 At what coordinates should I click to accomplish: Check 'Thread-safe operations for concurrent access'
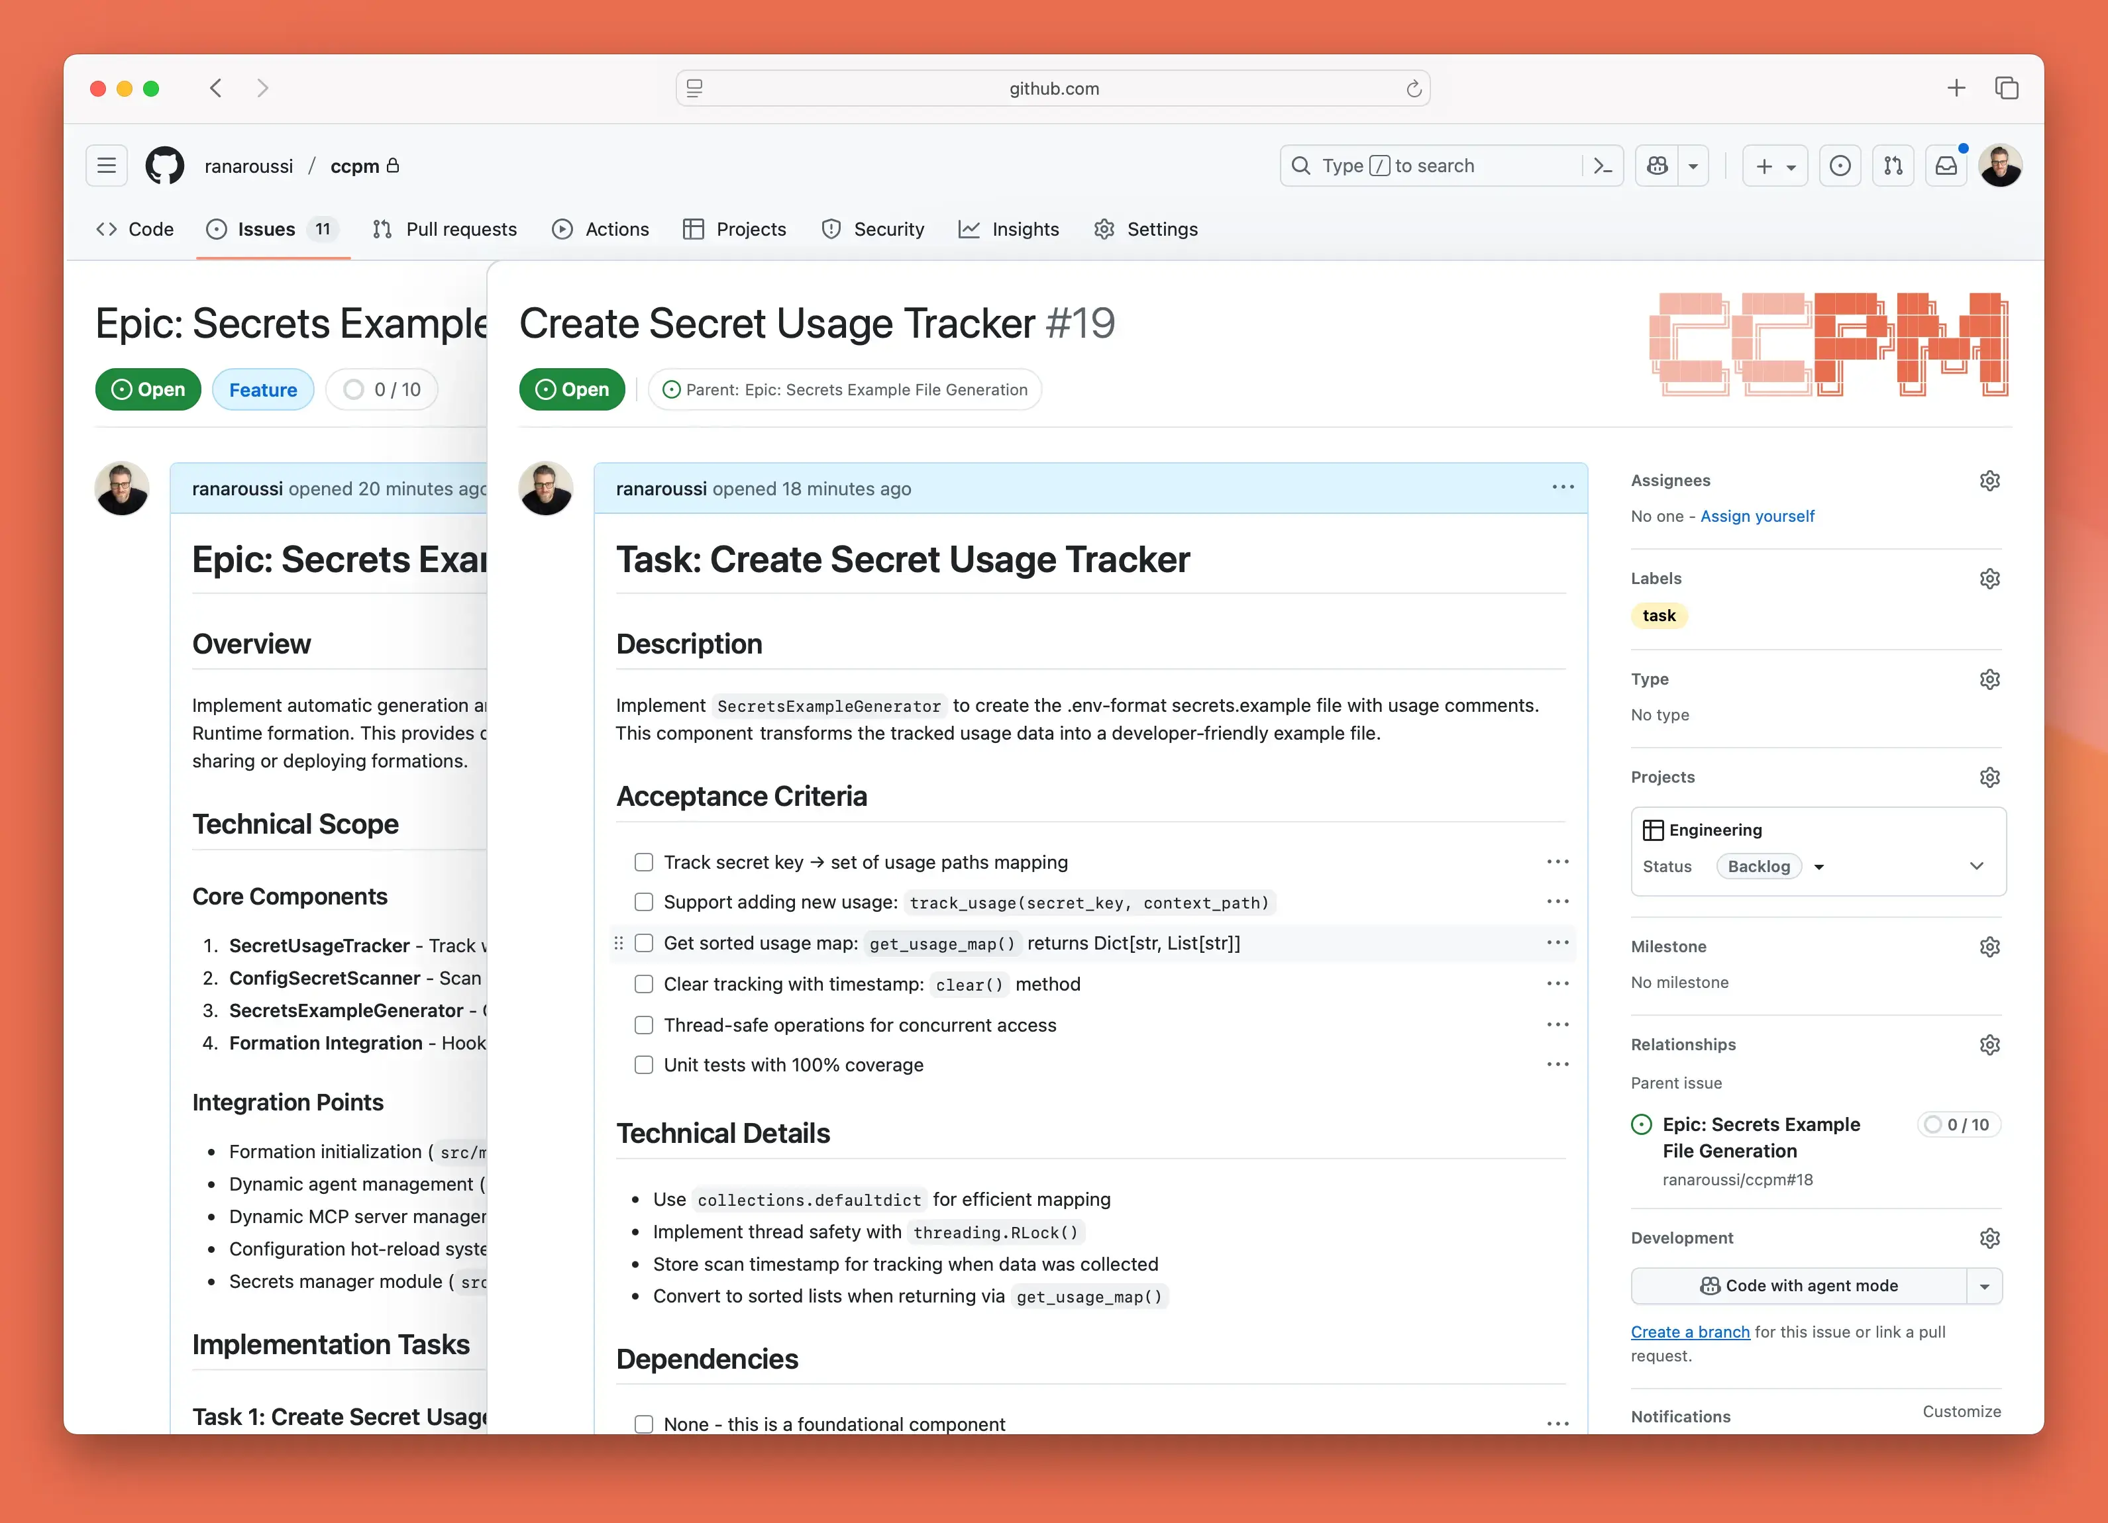[x=643, y=1024]
